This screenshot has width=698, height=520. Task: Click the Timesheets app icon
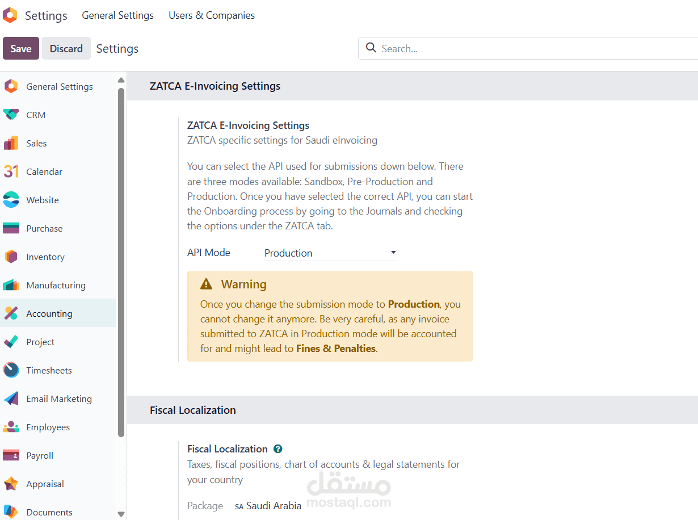point(11,370)
